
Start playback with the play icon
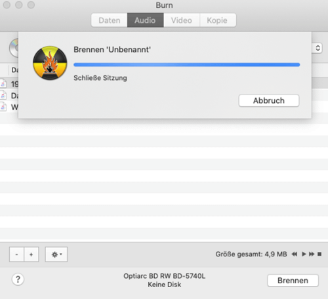tap(304, 254)
